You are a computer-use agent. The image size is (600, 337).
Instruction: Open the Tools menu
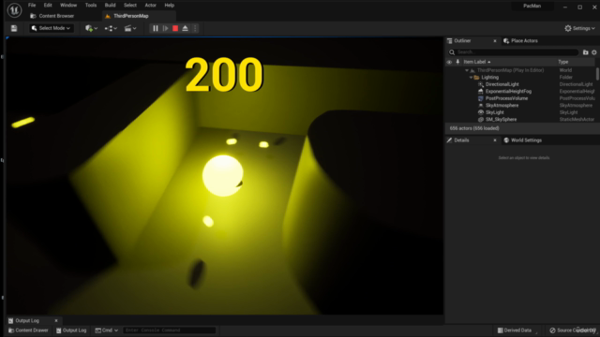click(91, 6)
